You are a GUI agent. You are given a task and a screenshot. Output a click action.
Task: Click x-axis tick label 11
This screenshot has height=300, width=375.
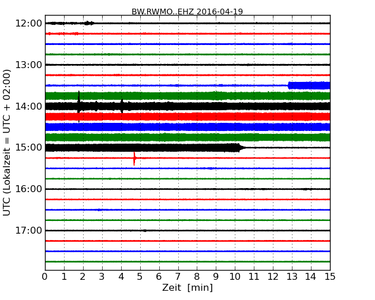pos(254,277)
